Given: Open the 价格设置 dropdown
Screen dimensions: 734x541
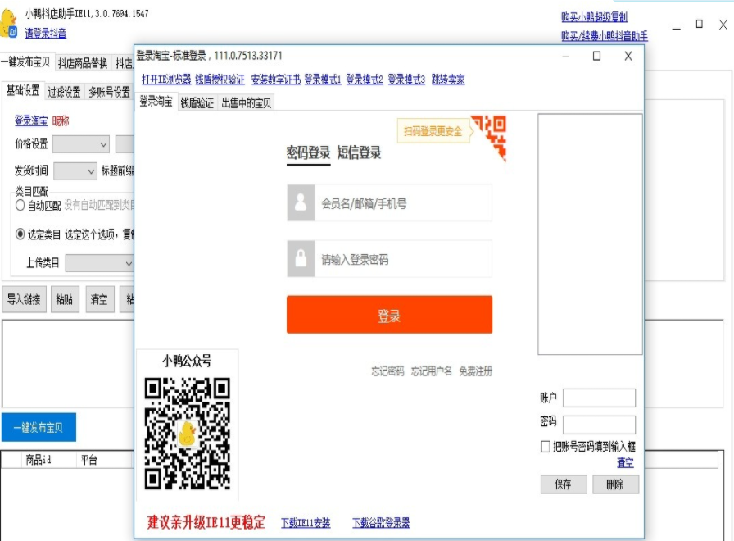Looking at the screenshot, I should [81, 144].
